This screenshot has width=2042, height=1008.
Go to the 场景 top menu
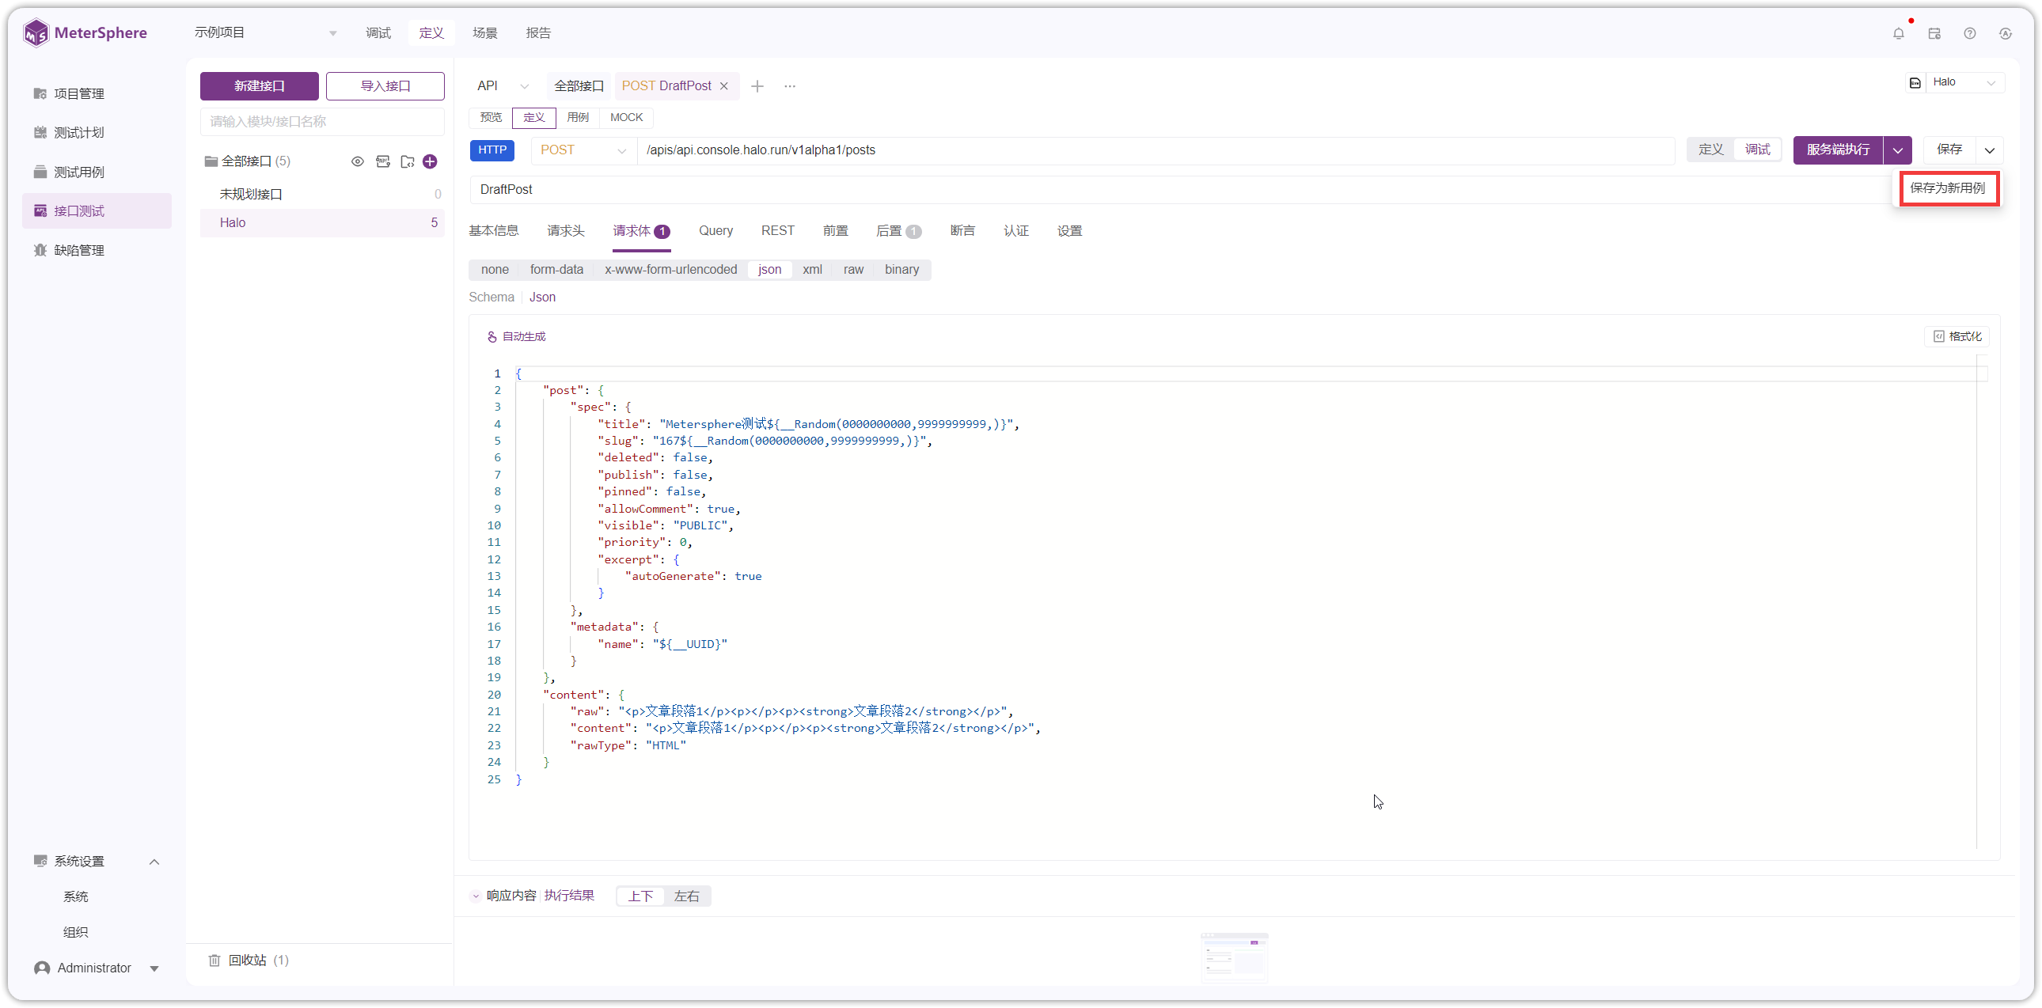(485, 33)
